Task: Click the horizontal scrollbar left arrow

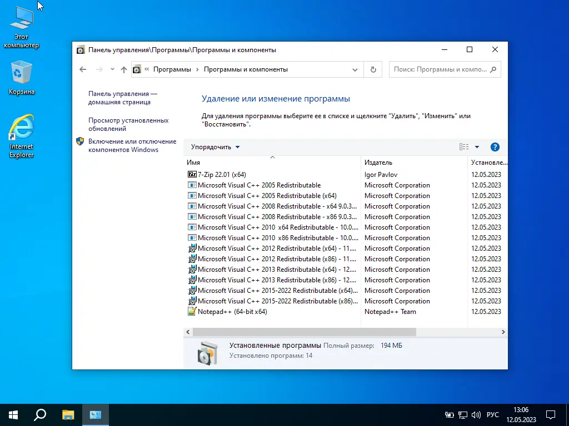Action: (188, 332)
